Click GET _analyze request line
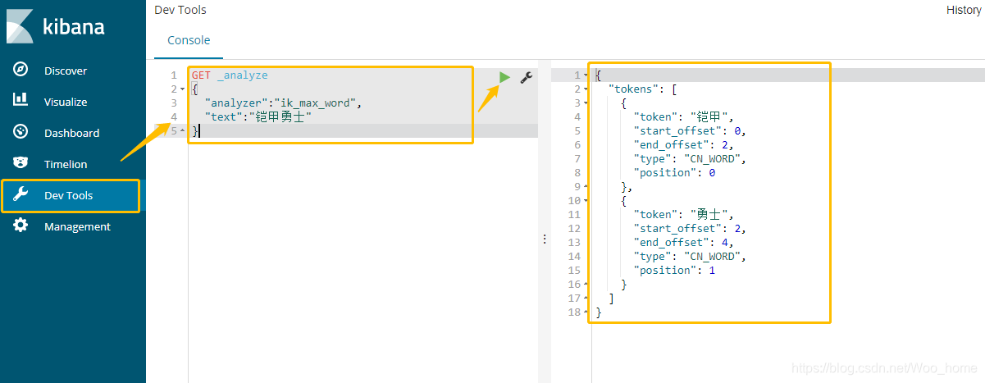The image size is (985, 383). 230,75
